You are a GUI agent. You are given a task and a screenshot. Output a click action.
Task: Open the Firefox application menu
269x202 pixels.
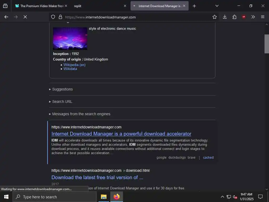click(x=263, y=17)
